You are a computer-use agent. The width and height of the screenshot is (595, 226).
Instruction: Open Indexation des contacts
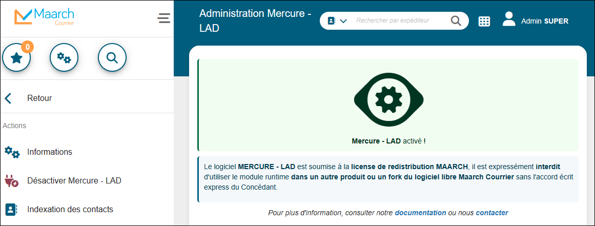(70, 210)
